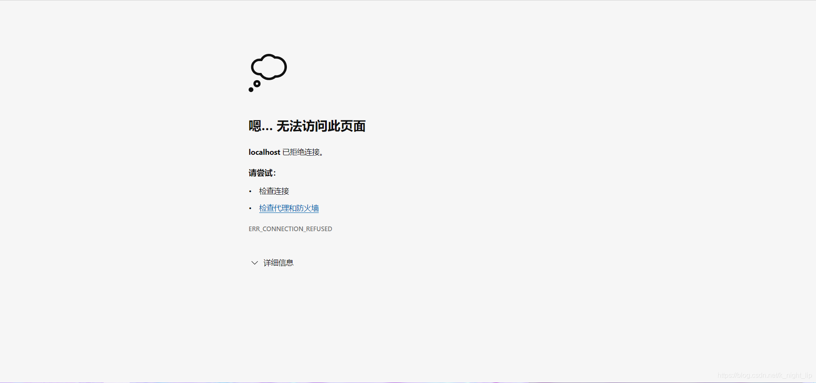This screenshot has width=816, height=383.
Task: Open the 检查代理和防火墙 link
Action: click(289, 208)
